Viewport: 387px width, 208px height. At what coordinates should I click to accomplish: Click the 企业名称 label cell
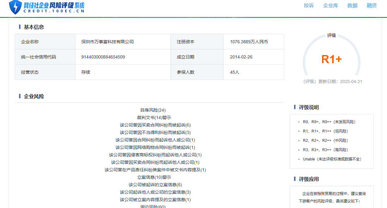45,42
